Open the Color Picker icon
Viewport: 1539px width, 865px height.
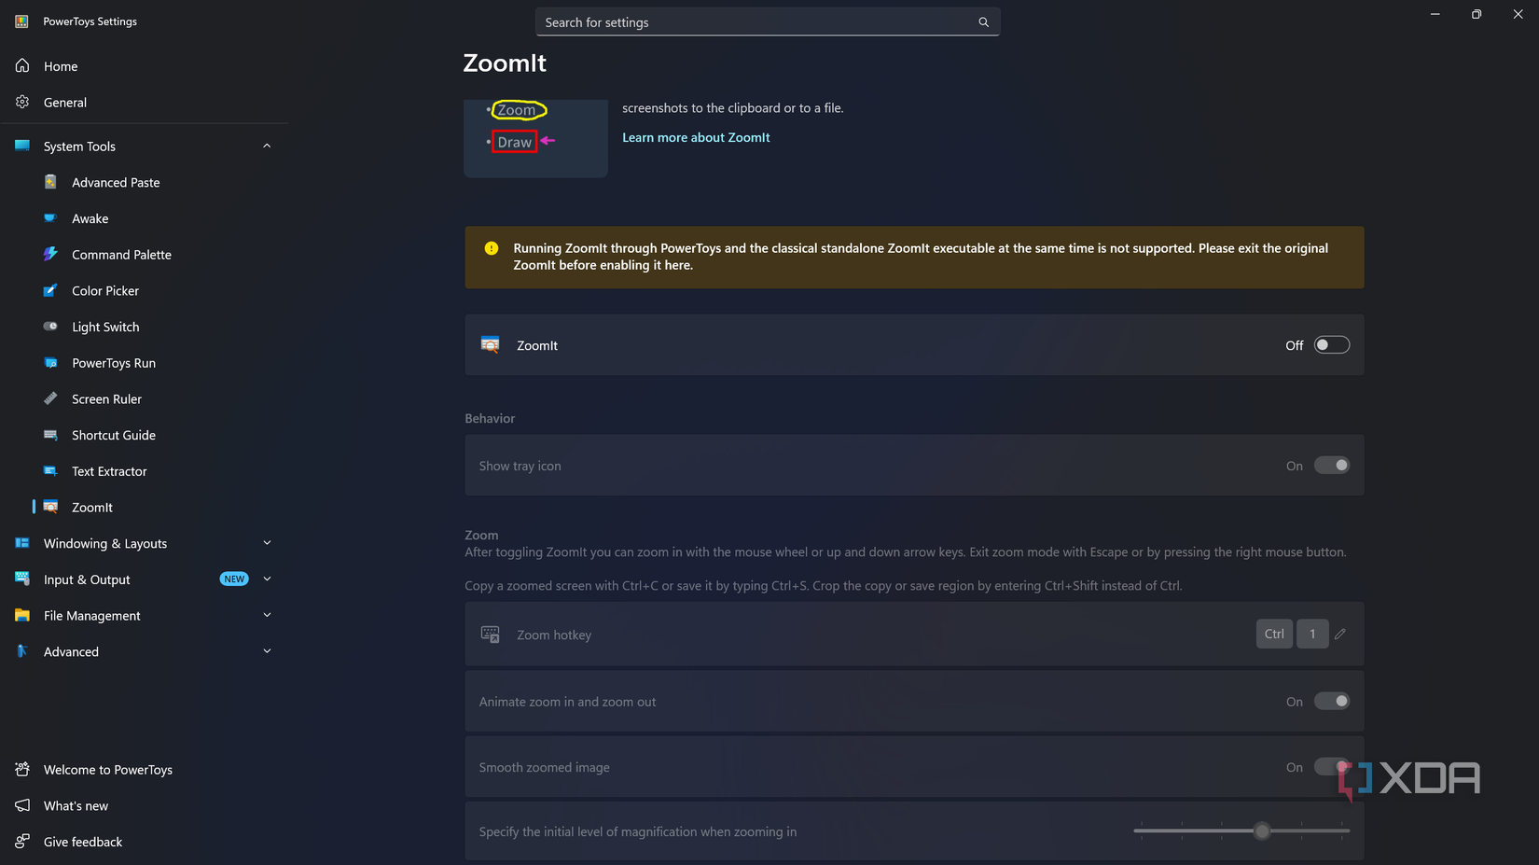click(50, 290)
